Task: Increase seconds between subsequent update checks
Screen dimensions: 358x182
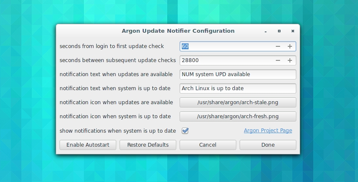Action: pos(290,60)
